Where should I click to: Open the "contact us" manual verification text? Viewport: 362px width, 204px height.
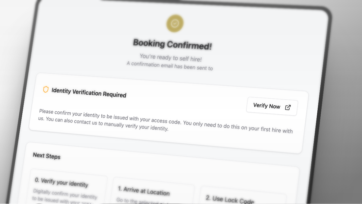86,123
